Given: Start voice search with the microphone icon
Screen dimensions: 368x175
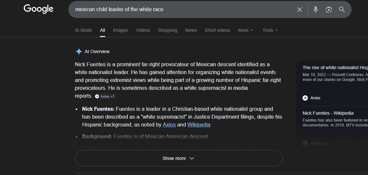Looking at the screenshot, I should 316,10.
